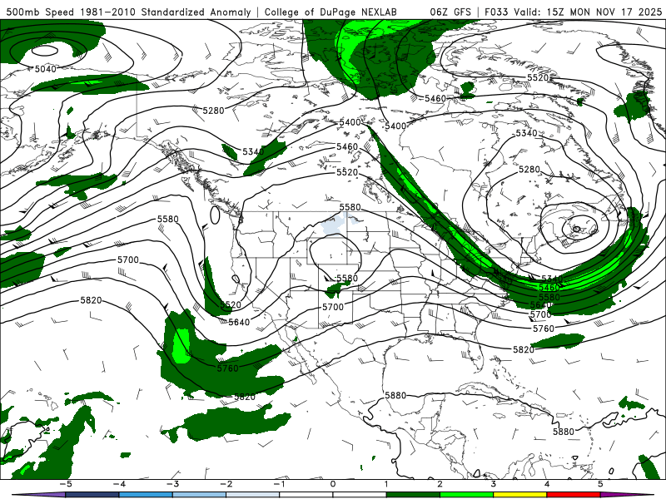Click the color bar segment between -4 and -3
This screenshot has width=666, height=499.
(x=146, y=495)
